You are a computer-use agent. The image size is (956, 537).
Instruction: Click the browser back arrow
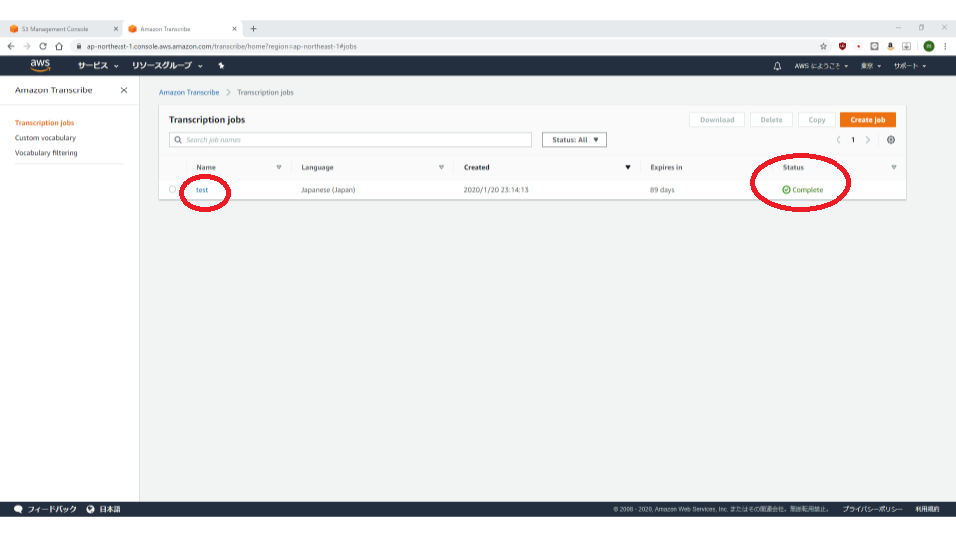click(x=11, y=47)
